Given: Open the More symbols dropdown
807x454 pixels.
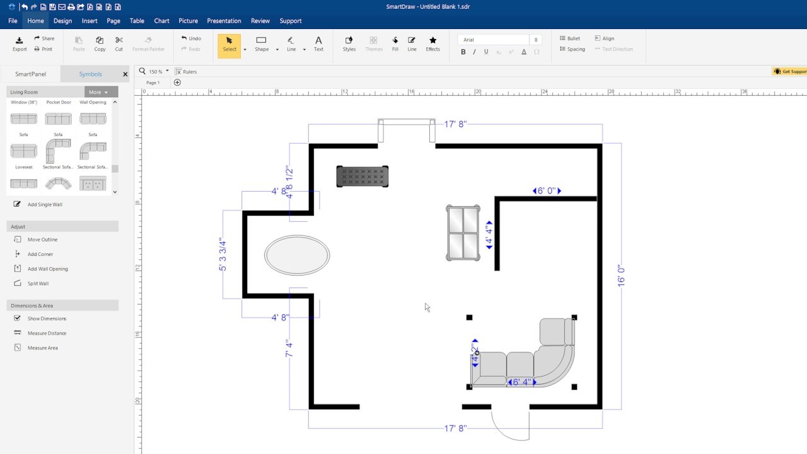Looking at the screenshot, I should pos(100,91).
